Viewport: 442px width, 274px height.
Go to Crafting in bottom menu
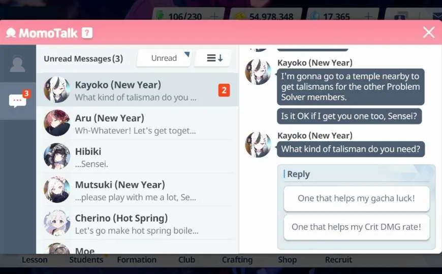tap(237, 260)
